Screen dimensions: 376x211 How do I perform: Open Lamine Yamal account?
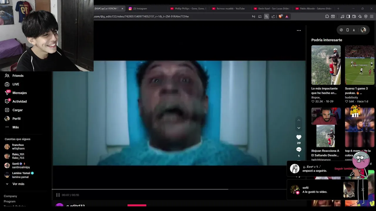click(19, 175)
